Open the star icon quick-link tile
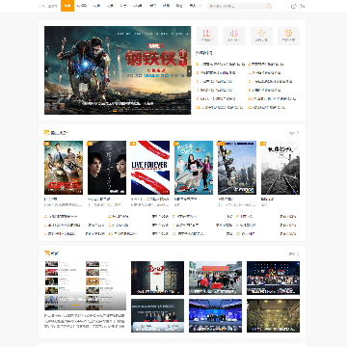The height and width of the screenshot is (347, 347). 261,36
